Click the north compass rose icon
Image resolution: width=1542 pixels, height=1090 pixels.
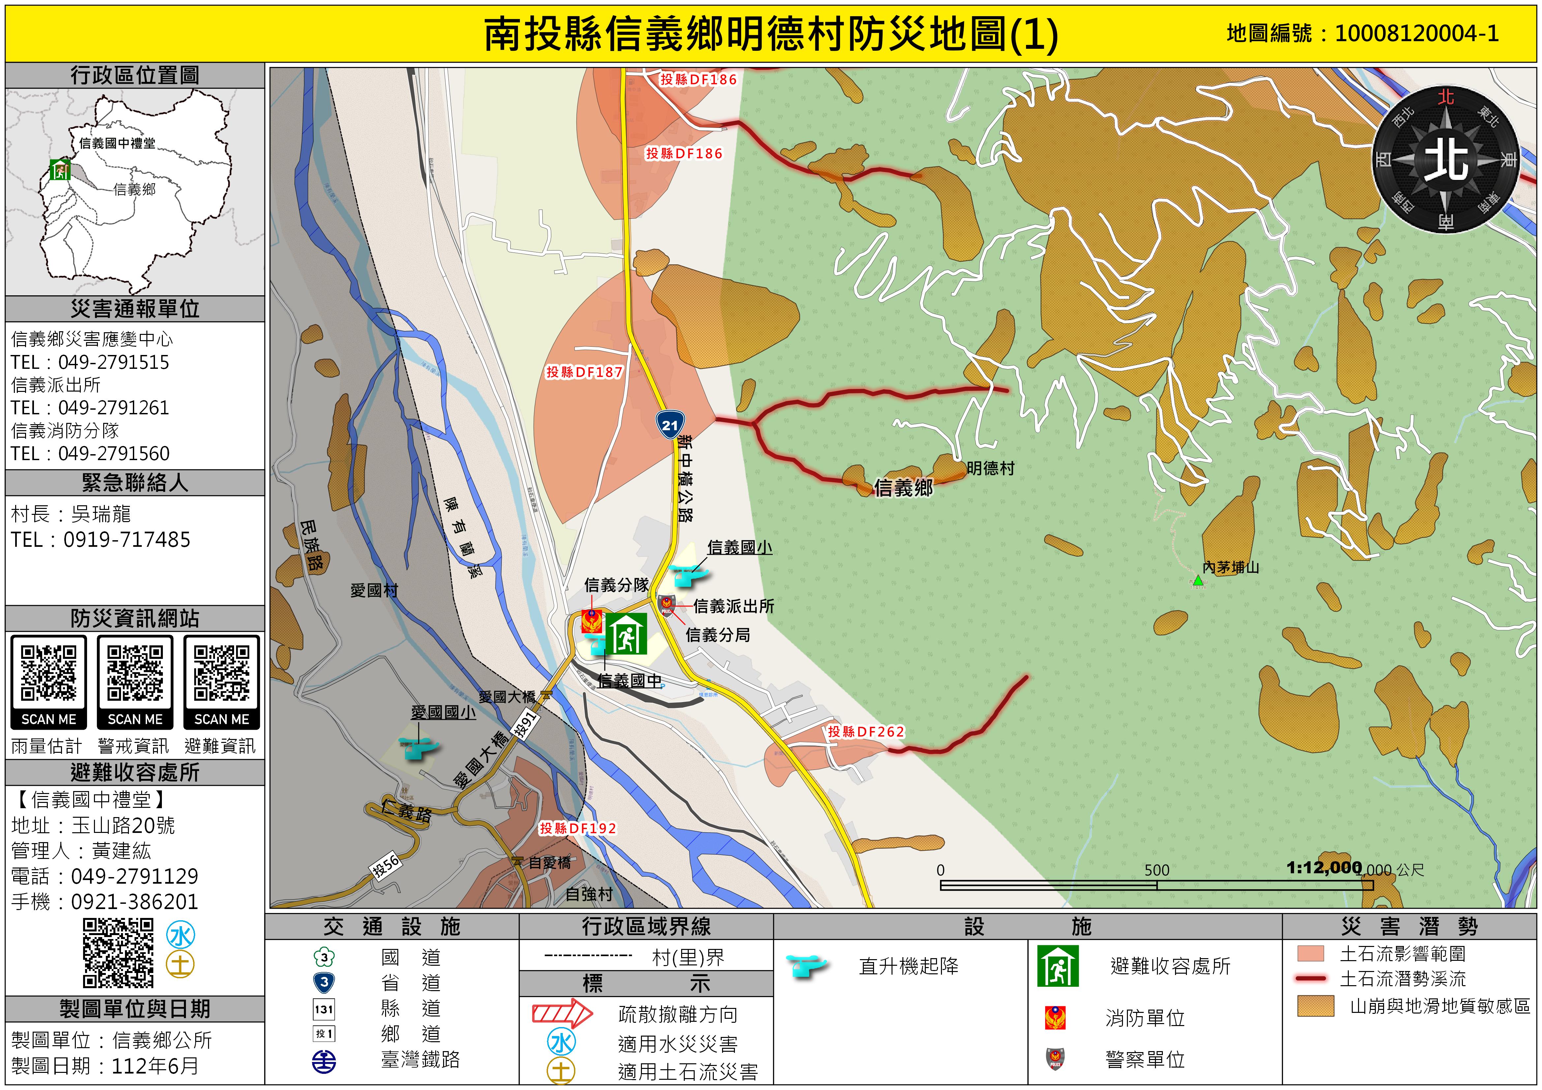[x=1445, y=160]
